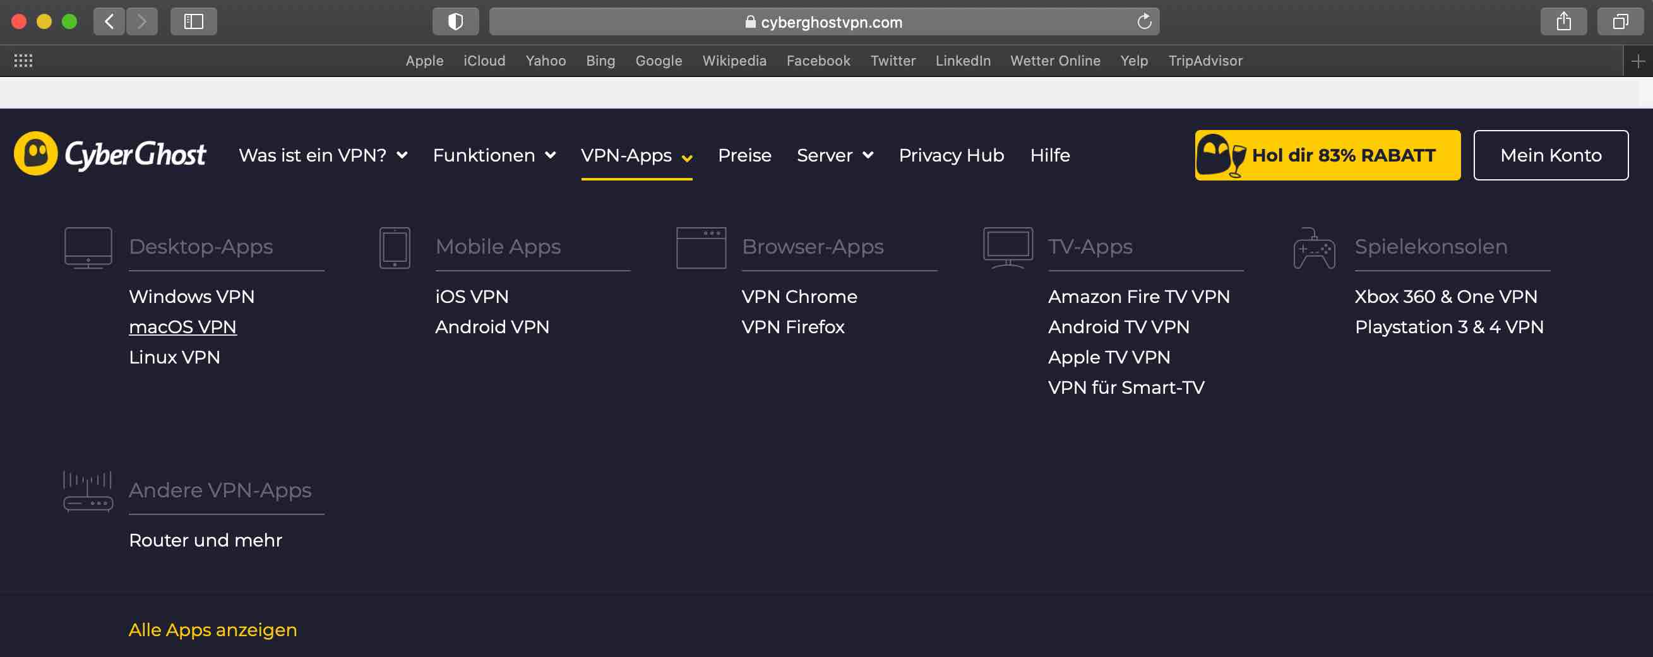
Task: Add a new tab with the plus icon
Action: tap(1638, 61)
